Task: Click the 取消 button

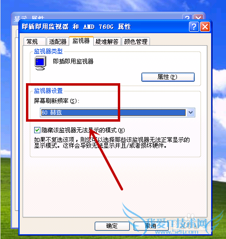Action: tap(151, 226)
